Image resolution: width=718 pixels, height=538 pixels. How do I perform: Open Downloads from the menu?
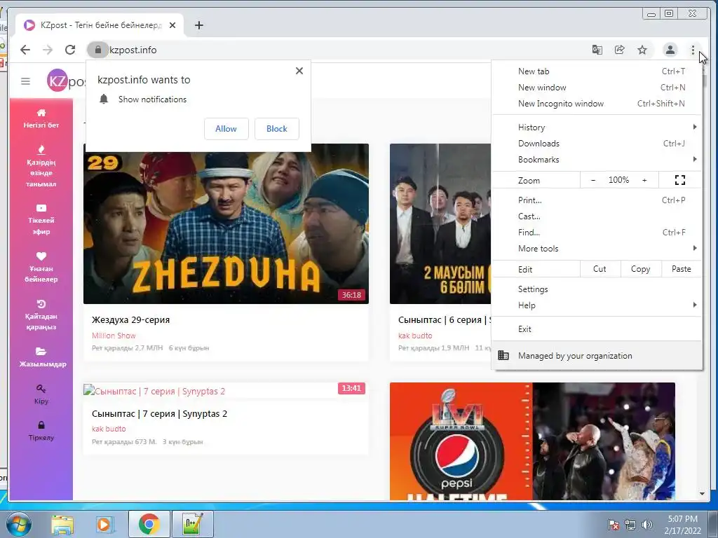(597, 143)
